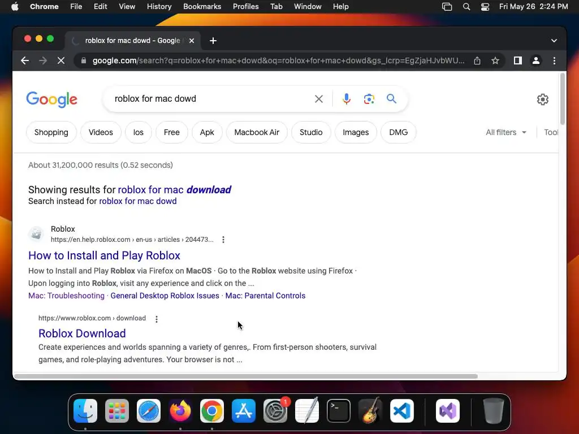Select the Apk filter chip

tap(207, 132)
